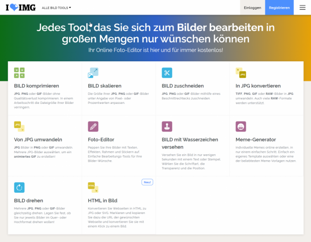
Task: Select the scissors crop image icon
Action: coord(167,73)
